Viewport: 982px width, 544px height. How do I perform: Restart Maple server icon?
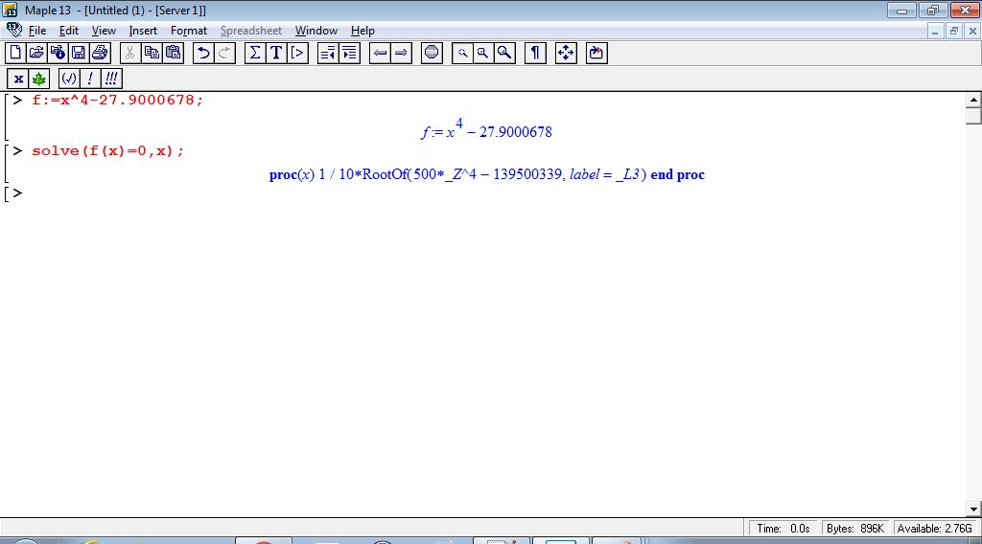coord(596,53)
